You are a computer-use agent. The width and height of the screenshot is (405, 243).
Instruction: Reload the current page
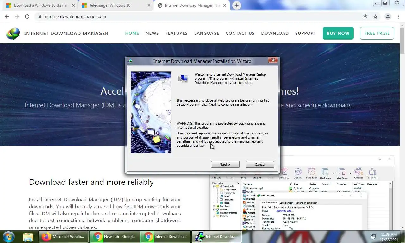pyautogui.click(x=27, y=16)
